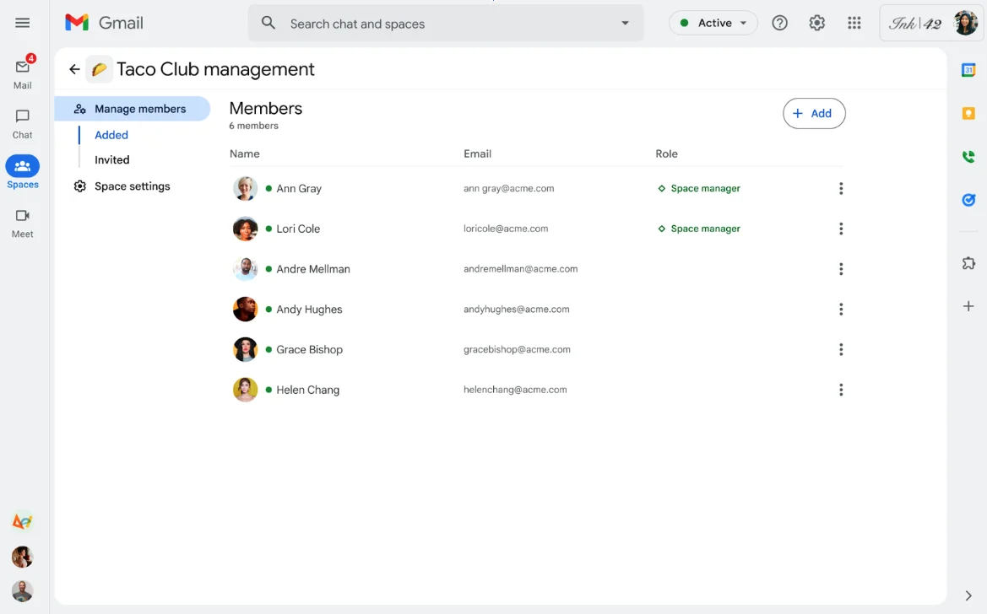987x614 pixels.
Task: Open Google Tasks in the side panel
Action: coord(968,200)
